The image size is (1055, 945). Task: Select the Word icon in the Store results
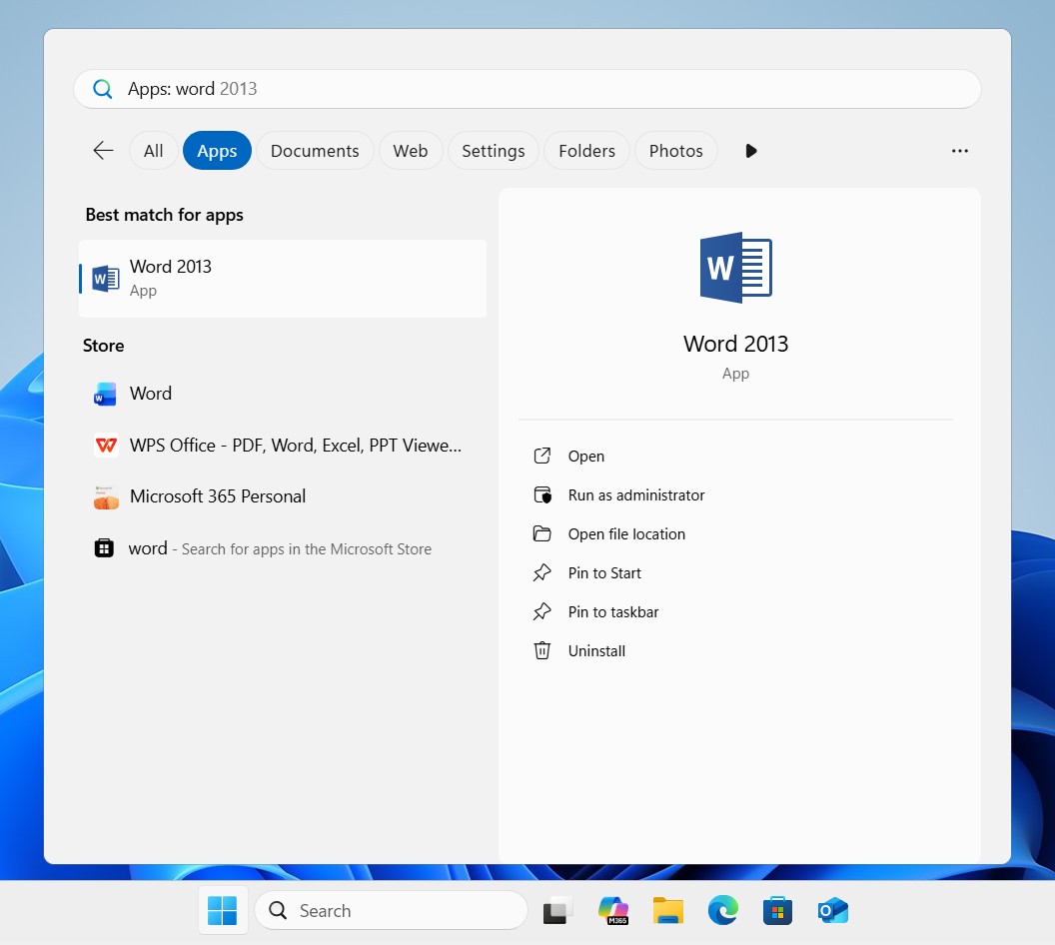pos(105,394)
